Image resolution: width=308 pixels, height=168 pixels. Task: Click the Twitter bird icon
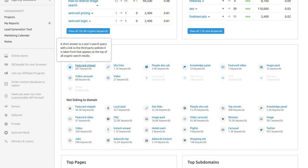click(261, 130)
